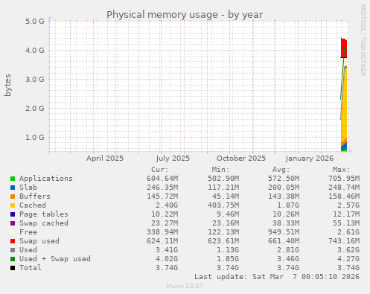Image resolution: width=370 pixels, height=294 pixels.
Task: Click Slab current value 246.35M
Action: [x=162, y=188]
